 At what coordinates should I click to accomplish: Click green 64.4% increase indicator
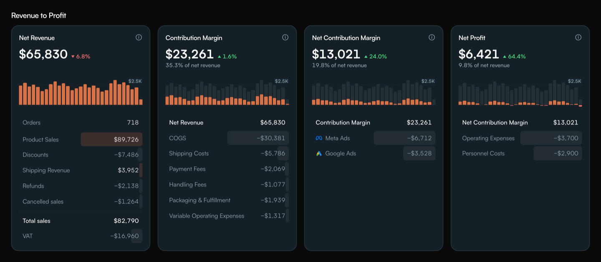[514, 57]
